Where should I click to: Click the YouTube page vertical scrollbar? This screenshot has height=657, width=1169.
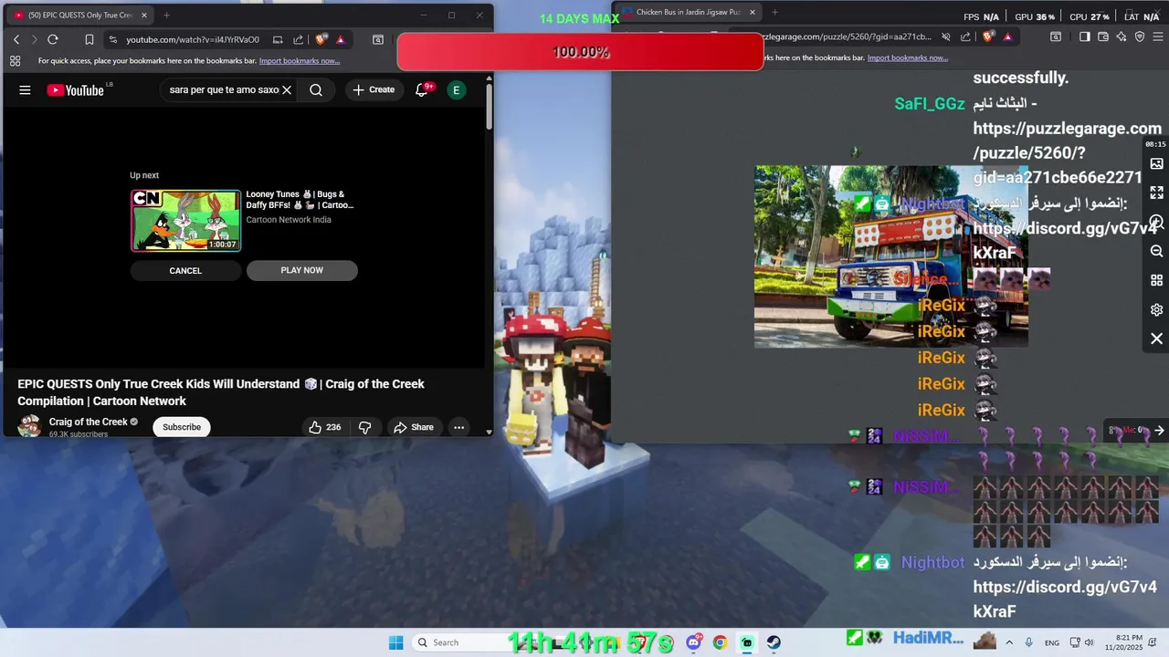[490, 105]
